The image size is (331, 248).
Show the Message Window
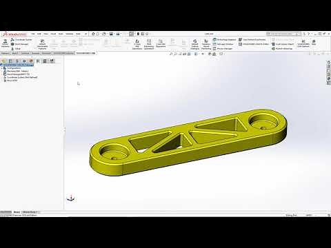(223, 44)
